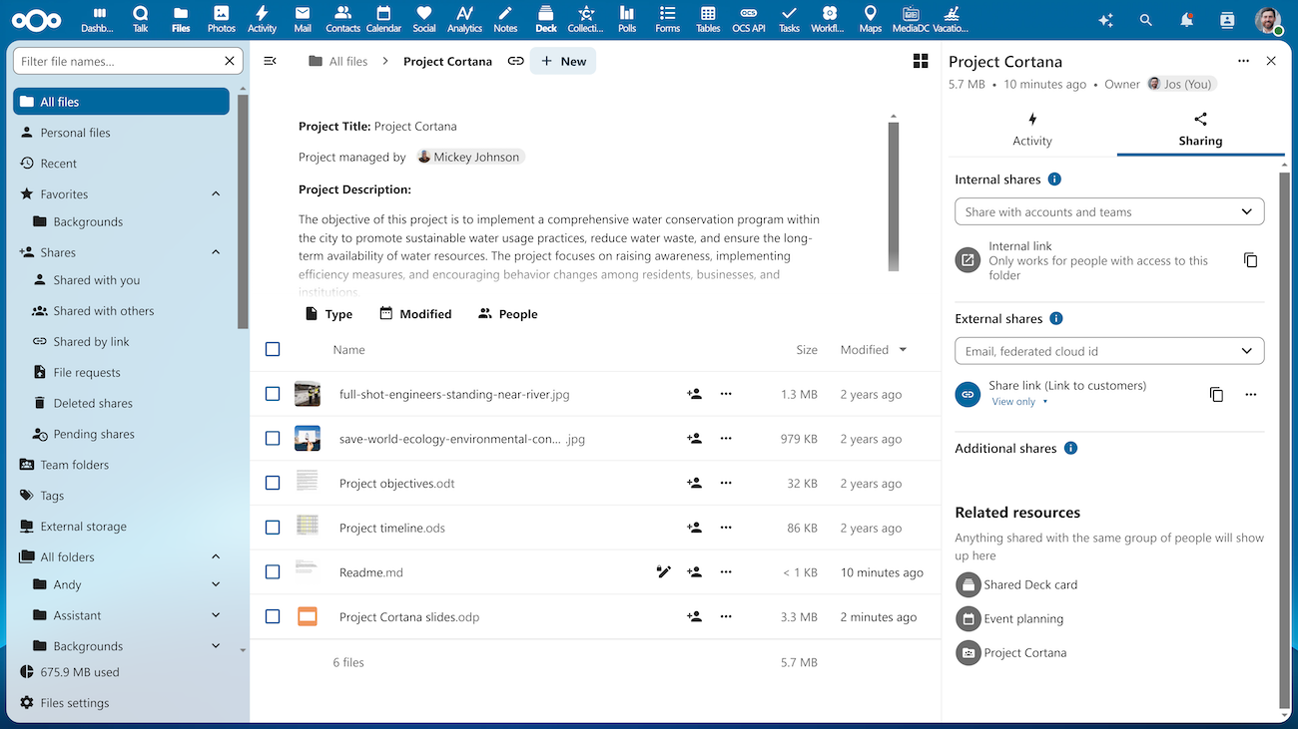Open the notifications bell
The width and height of the screenshot is (1298, 729).
tap(1186, 20)
